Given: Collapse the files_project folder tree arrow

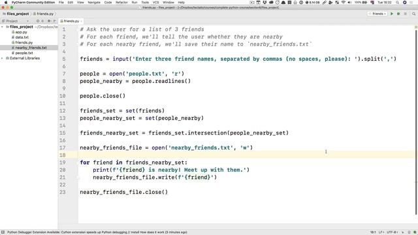Looking at the screenshot, I should (x=3, y=27).
